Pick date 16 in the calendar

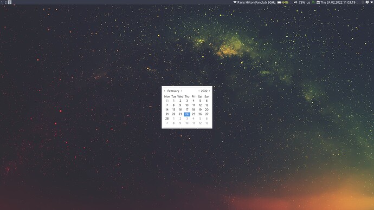(180, 110)
